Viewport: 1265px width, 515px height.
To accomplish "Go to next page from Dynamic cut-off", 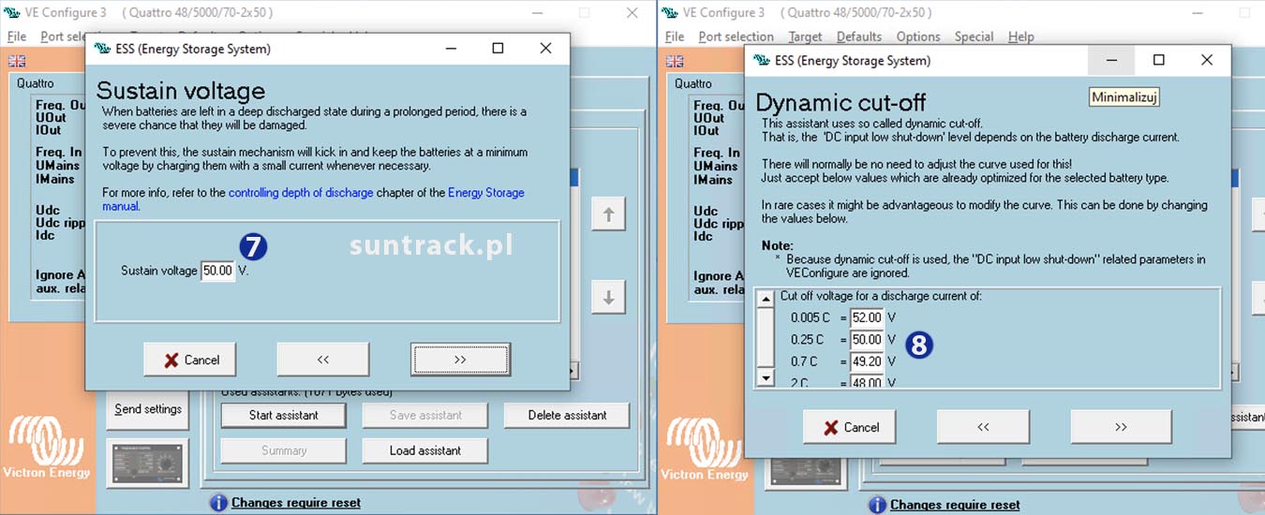I will pyautogui.click(x=1121, y=427).
